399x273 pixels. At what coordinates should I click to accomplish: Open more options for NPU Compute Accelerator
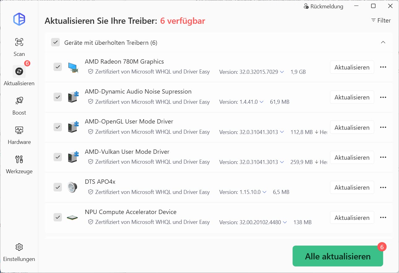pos(383,218)
